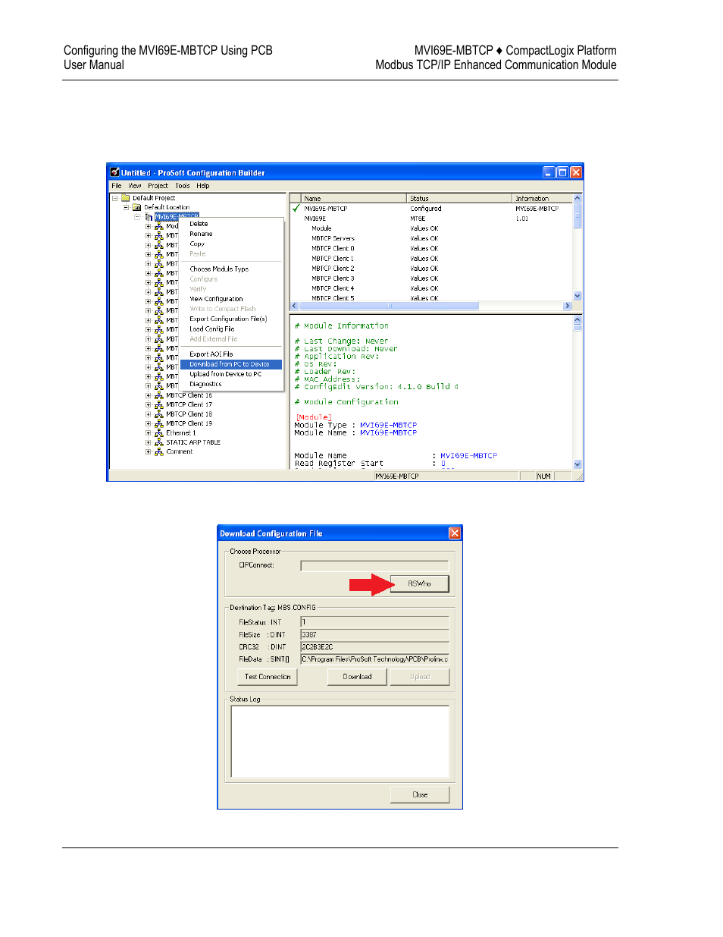
Task: Expand the Comment node
Action: [x=149, y=452]
